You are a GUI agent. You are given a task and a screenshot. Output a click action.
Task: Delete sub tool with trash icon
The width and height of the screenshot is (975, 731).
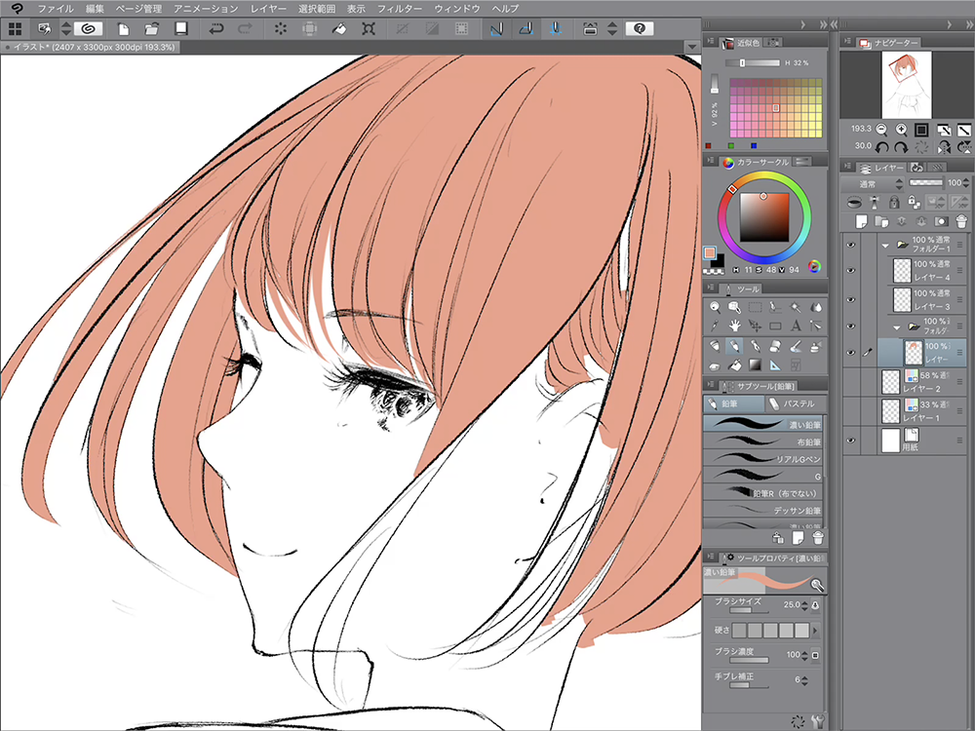pos(818,538)
